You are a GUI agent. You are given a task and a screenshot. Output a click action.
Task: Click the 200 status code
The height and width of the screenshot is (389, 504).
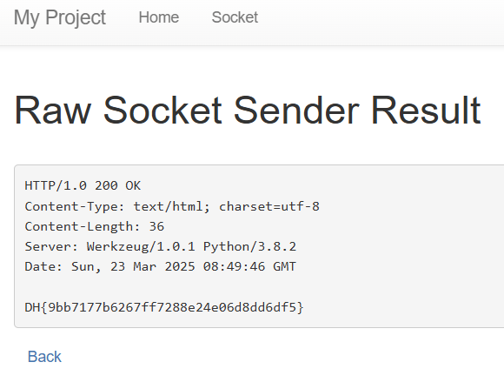click(x=106, y=186)
